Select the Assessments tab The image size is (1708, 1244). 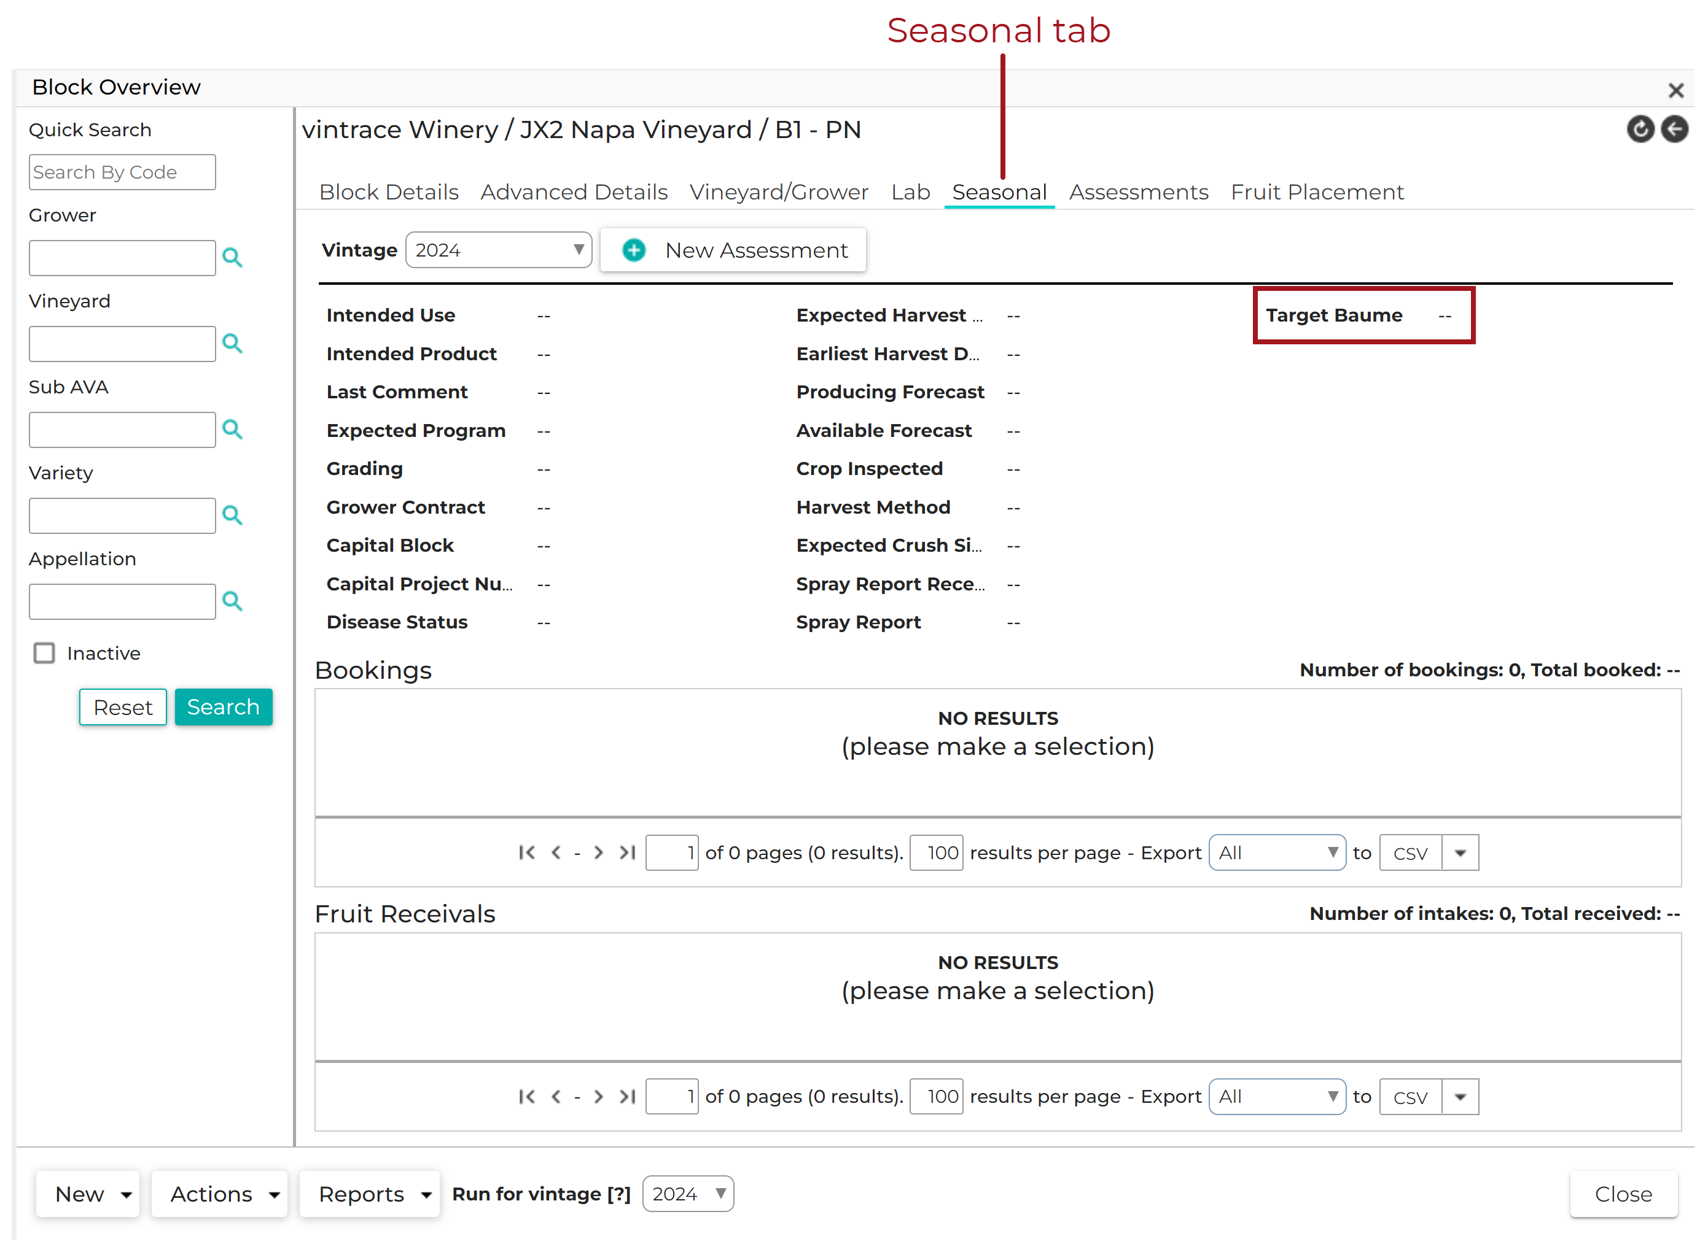(x=1140, y=192)
